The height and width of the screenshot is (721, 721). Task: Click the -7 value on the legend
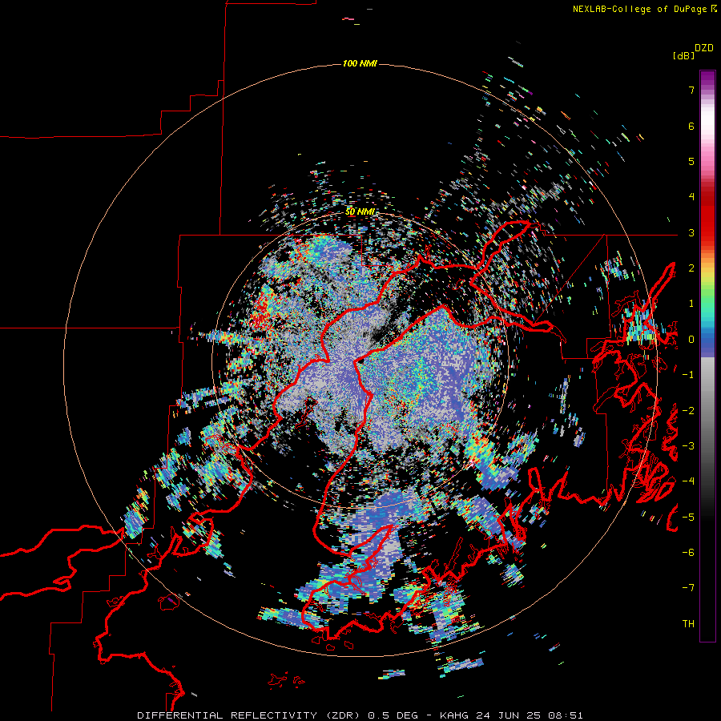pos(688,588)
